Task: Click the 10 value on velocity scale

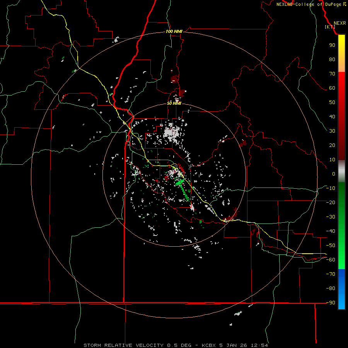Action: pyautogui.click(x=332, y=160)
